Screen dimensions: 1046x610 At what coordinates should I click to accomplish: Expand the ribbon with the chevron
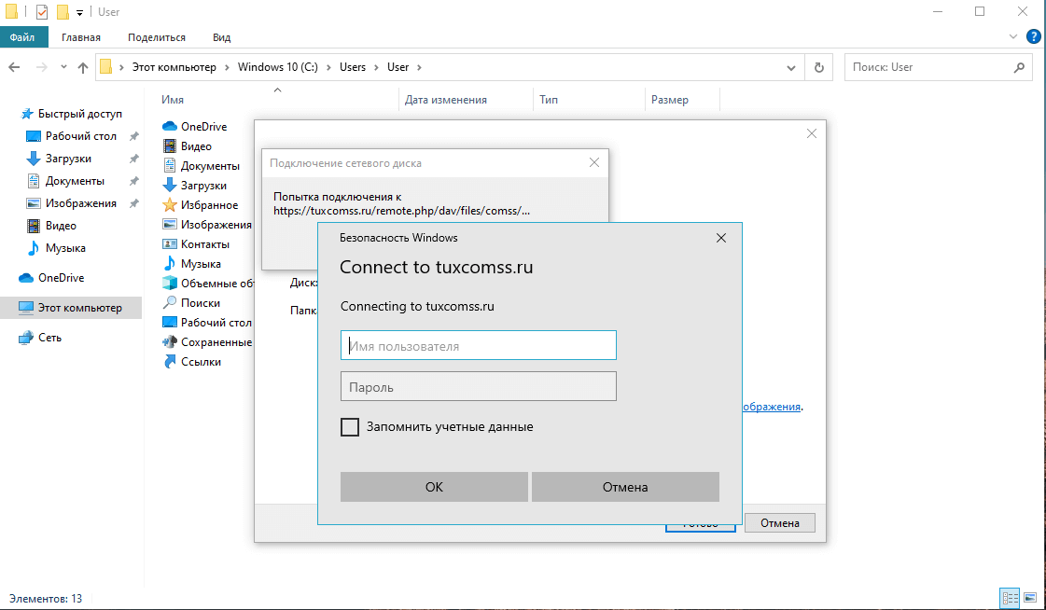coord(1012,36)
